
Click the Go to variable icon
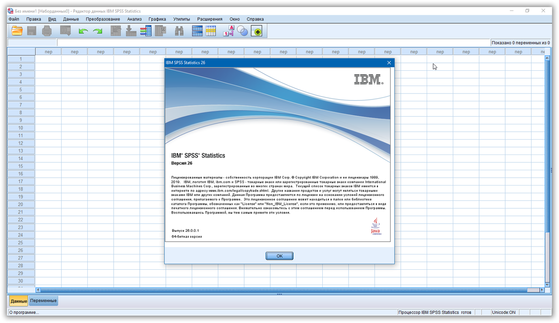point(131,31)
